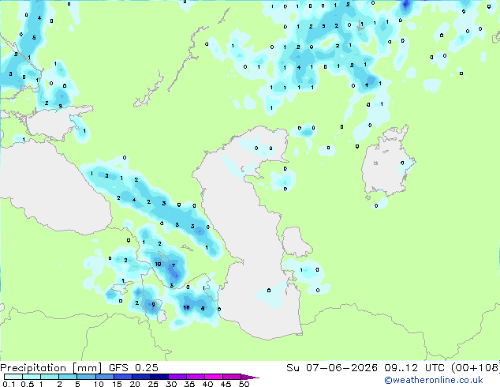Click the '45' legend scale label

226,384
